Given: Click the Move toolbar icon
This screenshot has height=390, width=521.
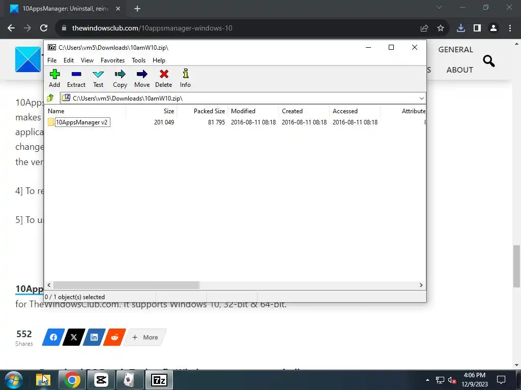Looking at the screenshot, I should (x=142, y=78).
